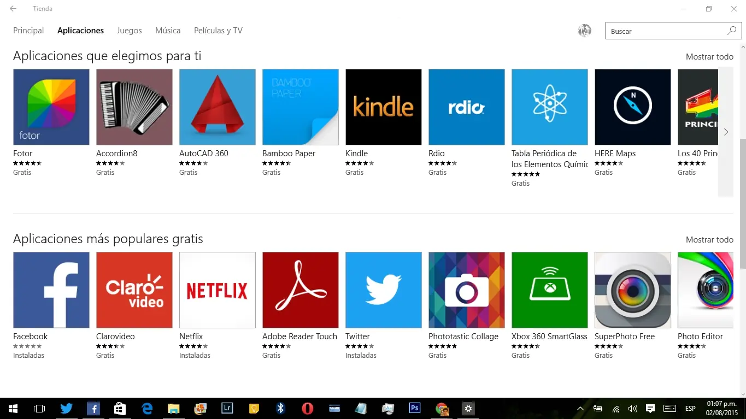The image size is (746, 419).
Task: Open Task View on the taskbar
Action: coord(39,408)
